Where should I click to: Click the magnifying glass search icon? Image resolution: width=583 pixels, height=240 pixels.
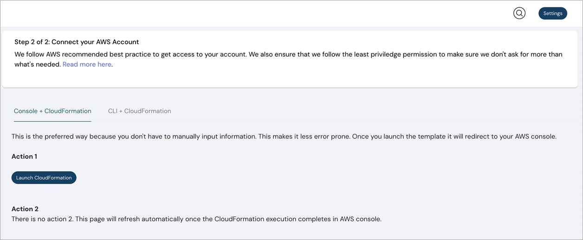tap(519, 13)
